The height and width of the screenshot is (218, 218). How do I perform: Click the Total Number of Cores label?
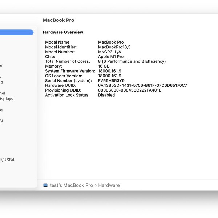pos(68,61)
